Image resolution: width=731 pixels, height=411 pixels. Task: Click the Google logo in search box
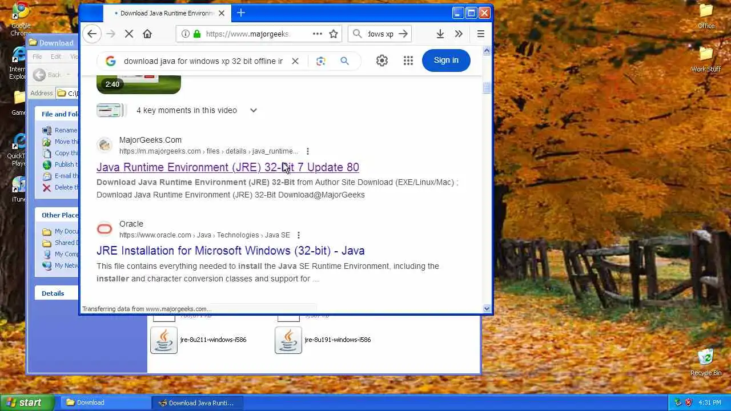pyautogui.click(x=111, y=61)
